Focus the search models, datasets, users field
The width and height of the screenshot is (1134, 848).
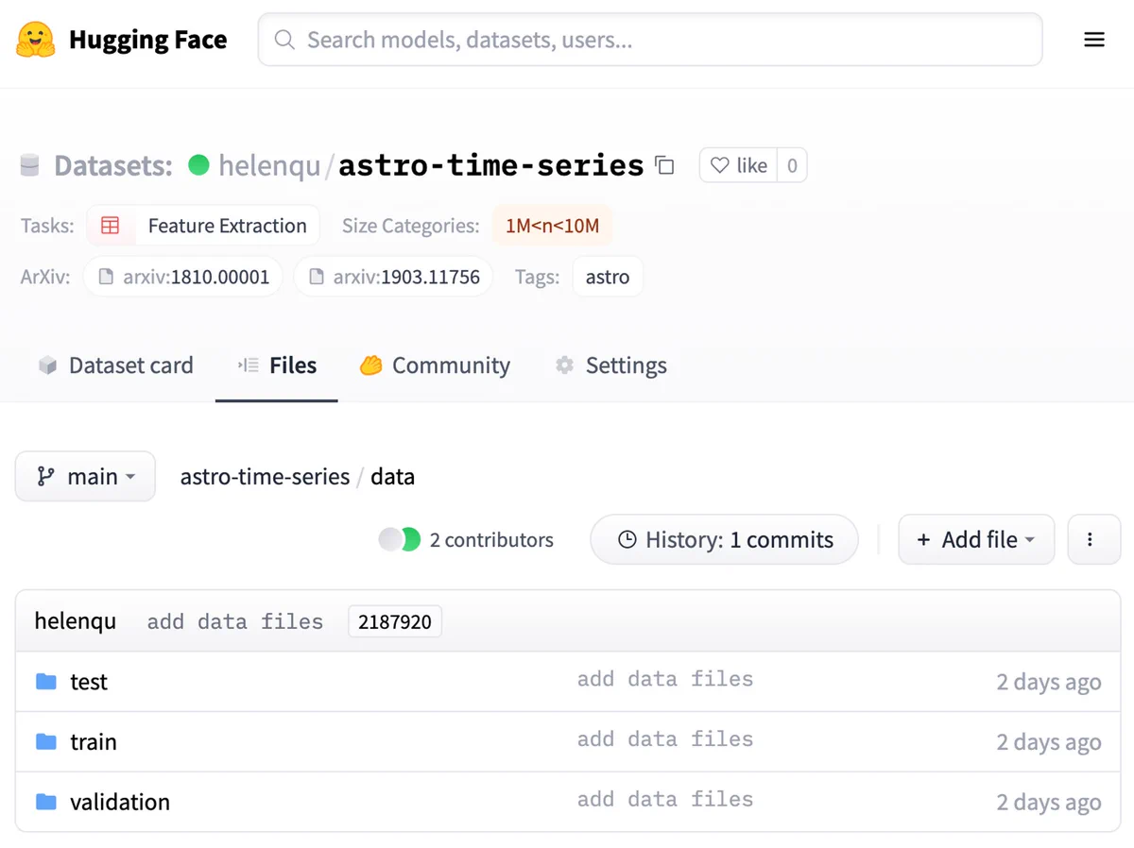pyautogui.click(x=650, y=40)
